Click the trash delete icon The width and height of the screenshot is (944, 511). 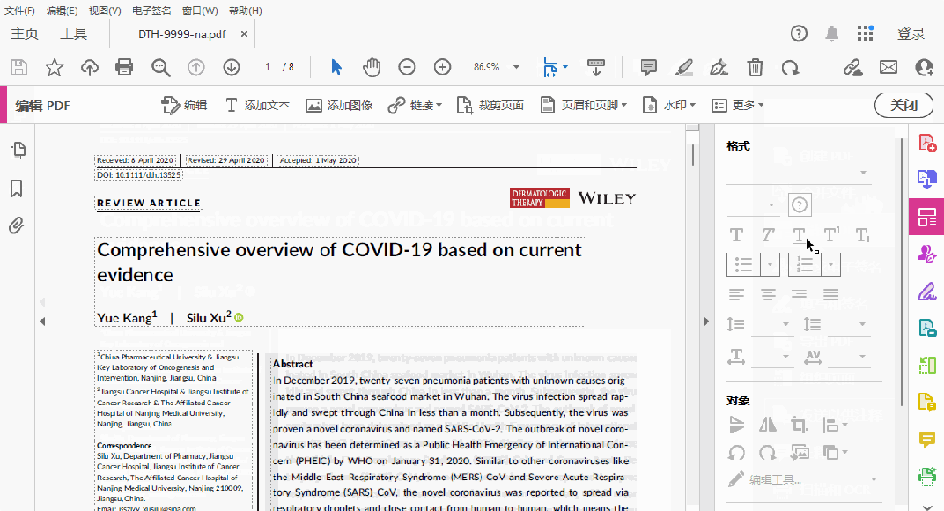click(x=755, y=67)
